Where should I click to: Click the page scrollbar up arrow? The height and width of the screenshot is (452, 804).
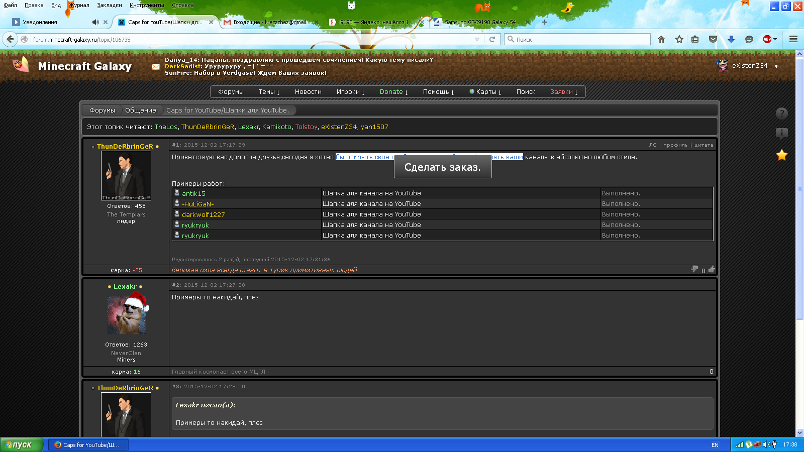point(799,54)
